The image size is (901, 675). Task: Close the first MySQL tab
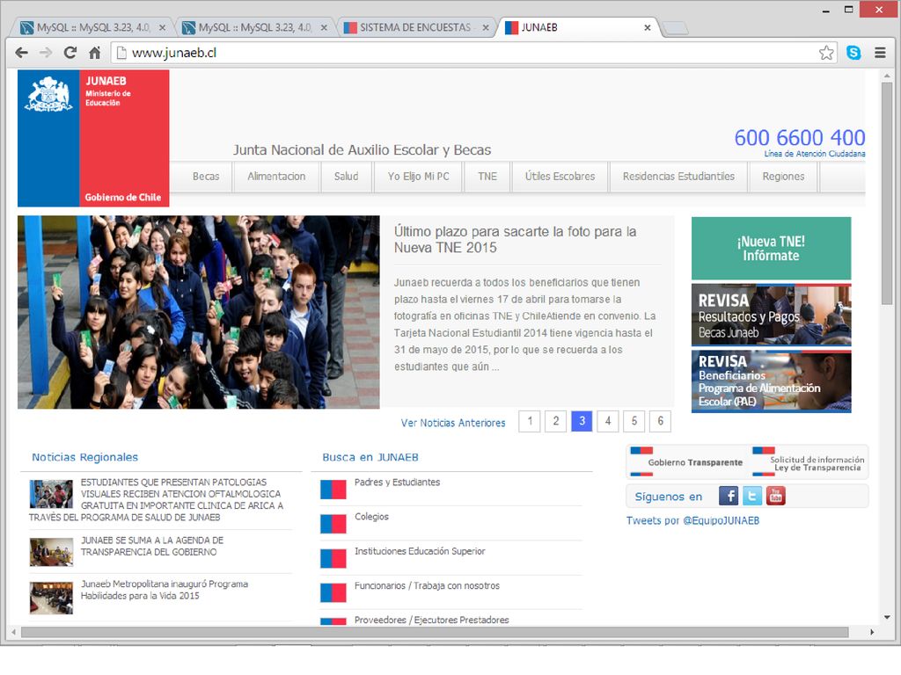[162, 27]
